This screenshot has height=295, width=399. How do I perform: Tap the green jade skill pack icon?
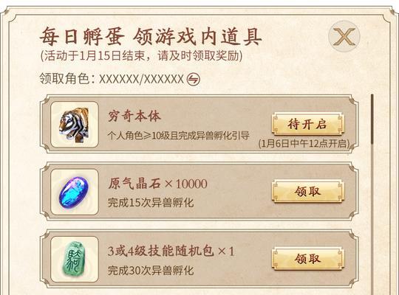pyautogui.click(x=75, y=260)
